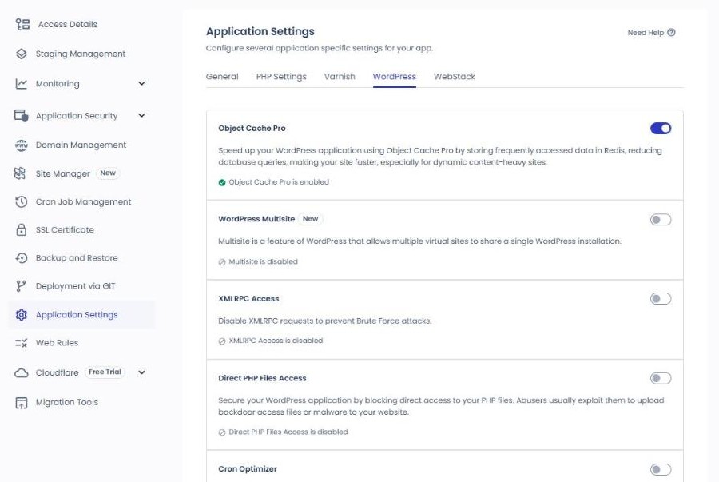Viewport: 719px width, 482px height.
Task: Click the 'XMLRPC Access is disabled' status text
Action: pos(276,341)
